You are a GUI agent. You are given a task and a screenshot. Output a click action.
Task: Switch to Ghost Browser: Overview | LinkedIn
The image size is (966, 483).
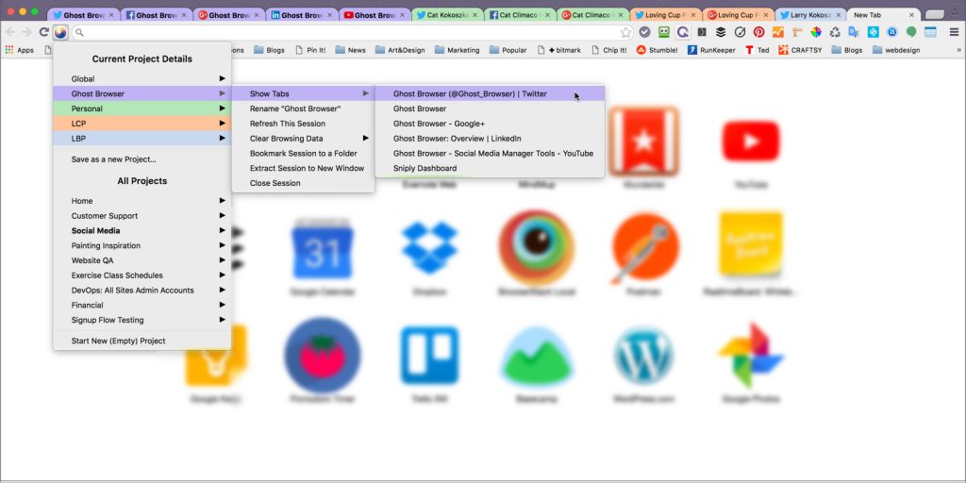[490, 138]
